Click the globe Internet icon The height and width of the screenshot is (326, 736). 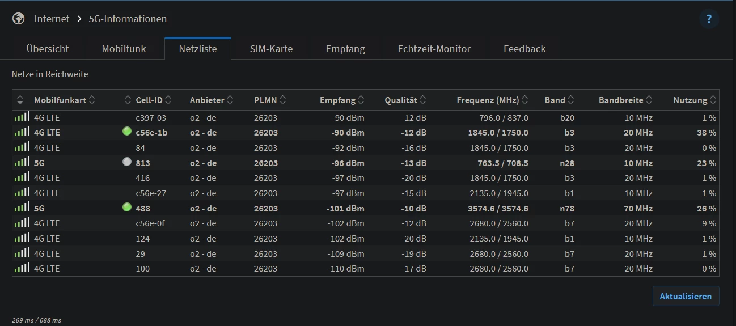[x=19, y=19]
